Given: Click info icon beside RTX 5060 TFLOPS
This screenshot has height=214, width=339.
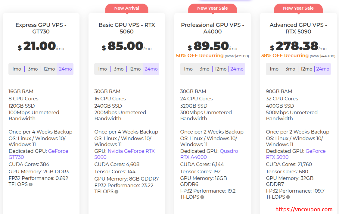Looking at the screenshot, I should tap(117, 192).
